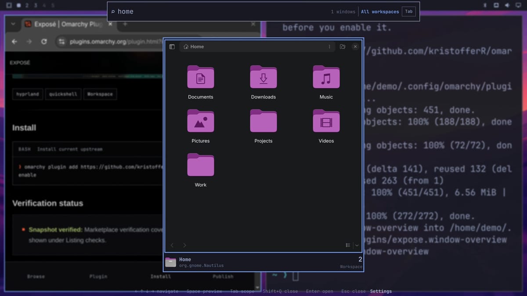527x296 pixels.
Task: Open the Videos folder
Action: click(x=326, y=126)
